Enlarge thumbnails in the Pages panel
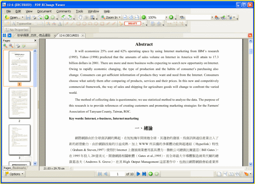Screen dimensions: 255x184 click(x=5, y=46)
